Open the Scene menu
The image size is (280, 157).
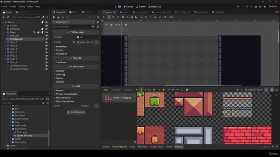4,7
